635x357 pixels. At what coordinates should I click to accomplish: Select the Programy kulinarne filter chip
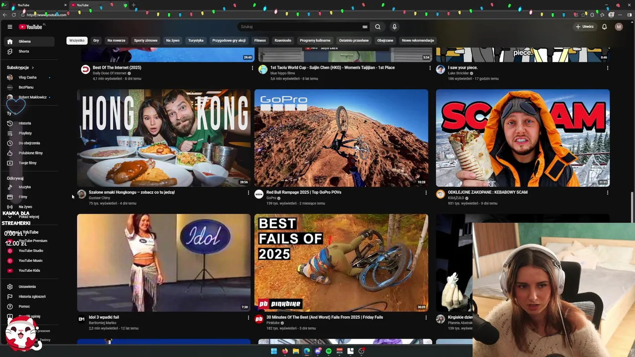click(315, 41)
